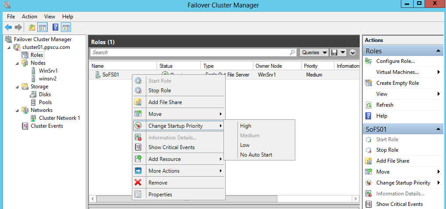
Task: Click the Show Critical Events icon in context menu
Action: (138, 147)
